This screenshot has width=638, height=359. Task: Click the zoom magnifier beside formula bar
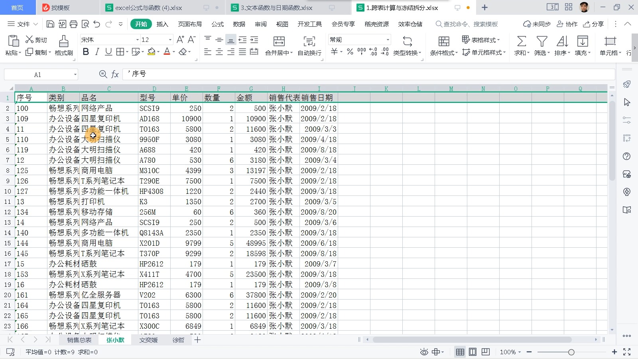coord(103,74)
